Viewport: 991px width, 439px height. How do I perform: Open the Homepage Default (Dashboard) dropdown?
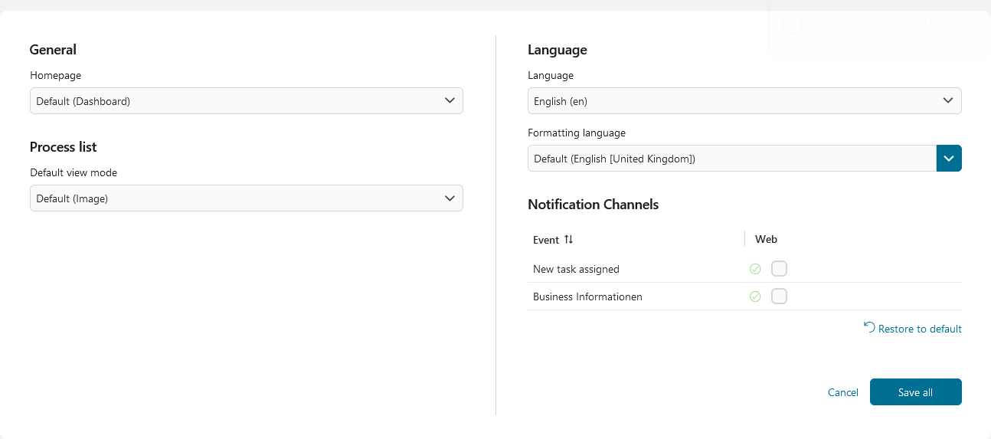tap(247, 101)
